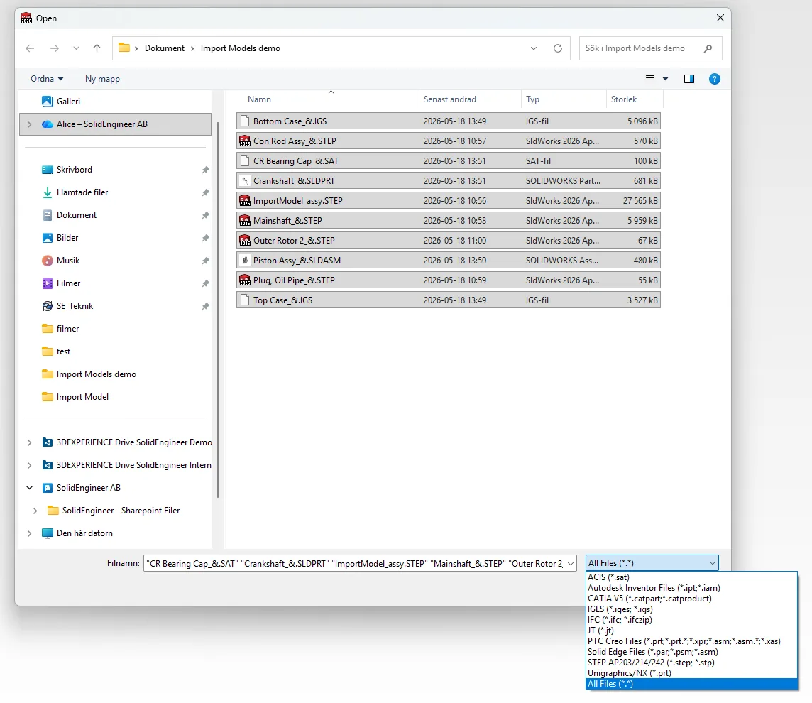812x703 pixels.
Task: Expand the address bar history dropdown
Action: pyautogui.click(x=534, y=48)
